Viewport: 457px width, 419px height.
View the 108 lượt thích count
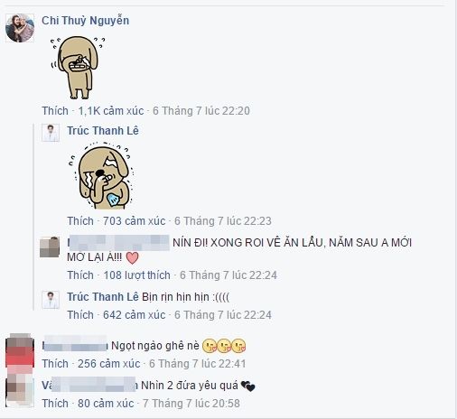(x=136, y=275)
